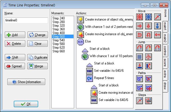Select moment Step 620
This screenshot has height=112, width=171.
pyautogui.click(x=63, y=48)
